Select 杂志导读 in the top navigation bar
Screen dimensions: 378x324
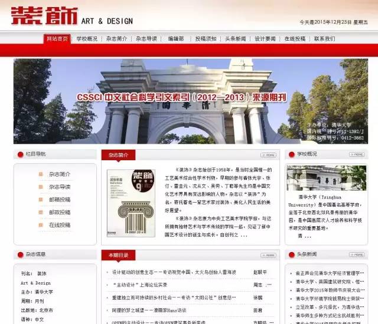point(146,39)
